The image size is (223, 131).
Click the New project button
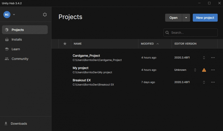[205, 18]
